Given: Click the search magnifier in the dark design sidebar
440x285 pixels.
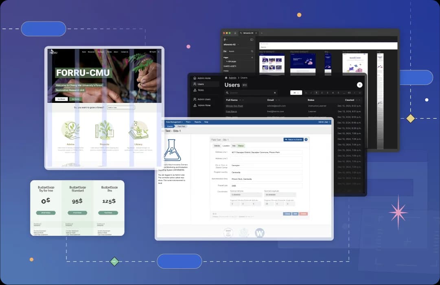Looking at the screenshot, I should click(252, 51).
